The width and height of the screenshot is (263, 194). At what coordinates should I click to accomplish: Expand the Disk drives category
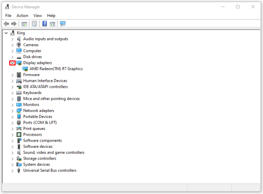click(13, 57)
